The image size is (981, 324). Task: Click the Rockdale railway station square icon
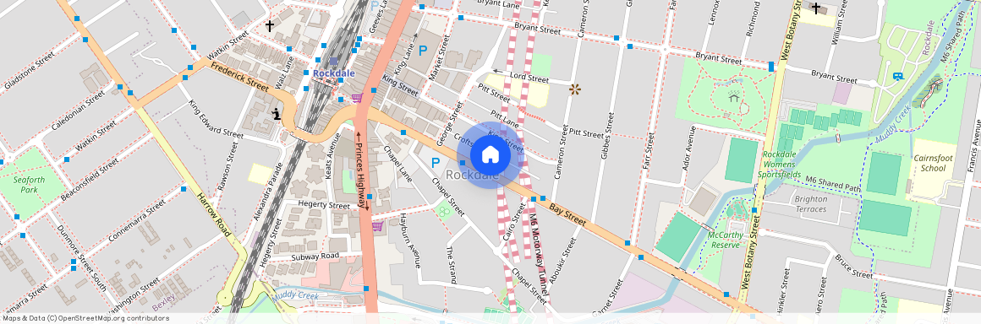point(333,62)
